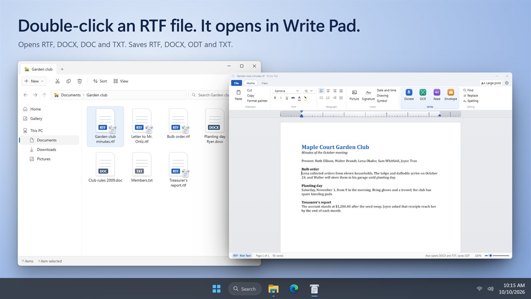
Task: Toggle Bold formatting
Action: point(275,98)
